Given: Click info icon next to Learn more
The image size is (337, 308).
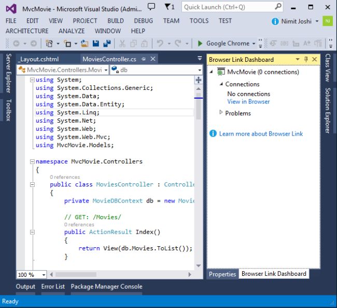Looking at the screenshot, I should click(213, 133).
